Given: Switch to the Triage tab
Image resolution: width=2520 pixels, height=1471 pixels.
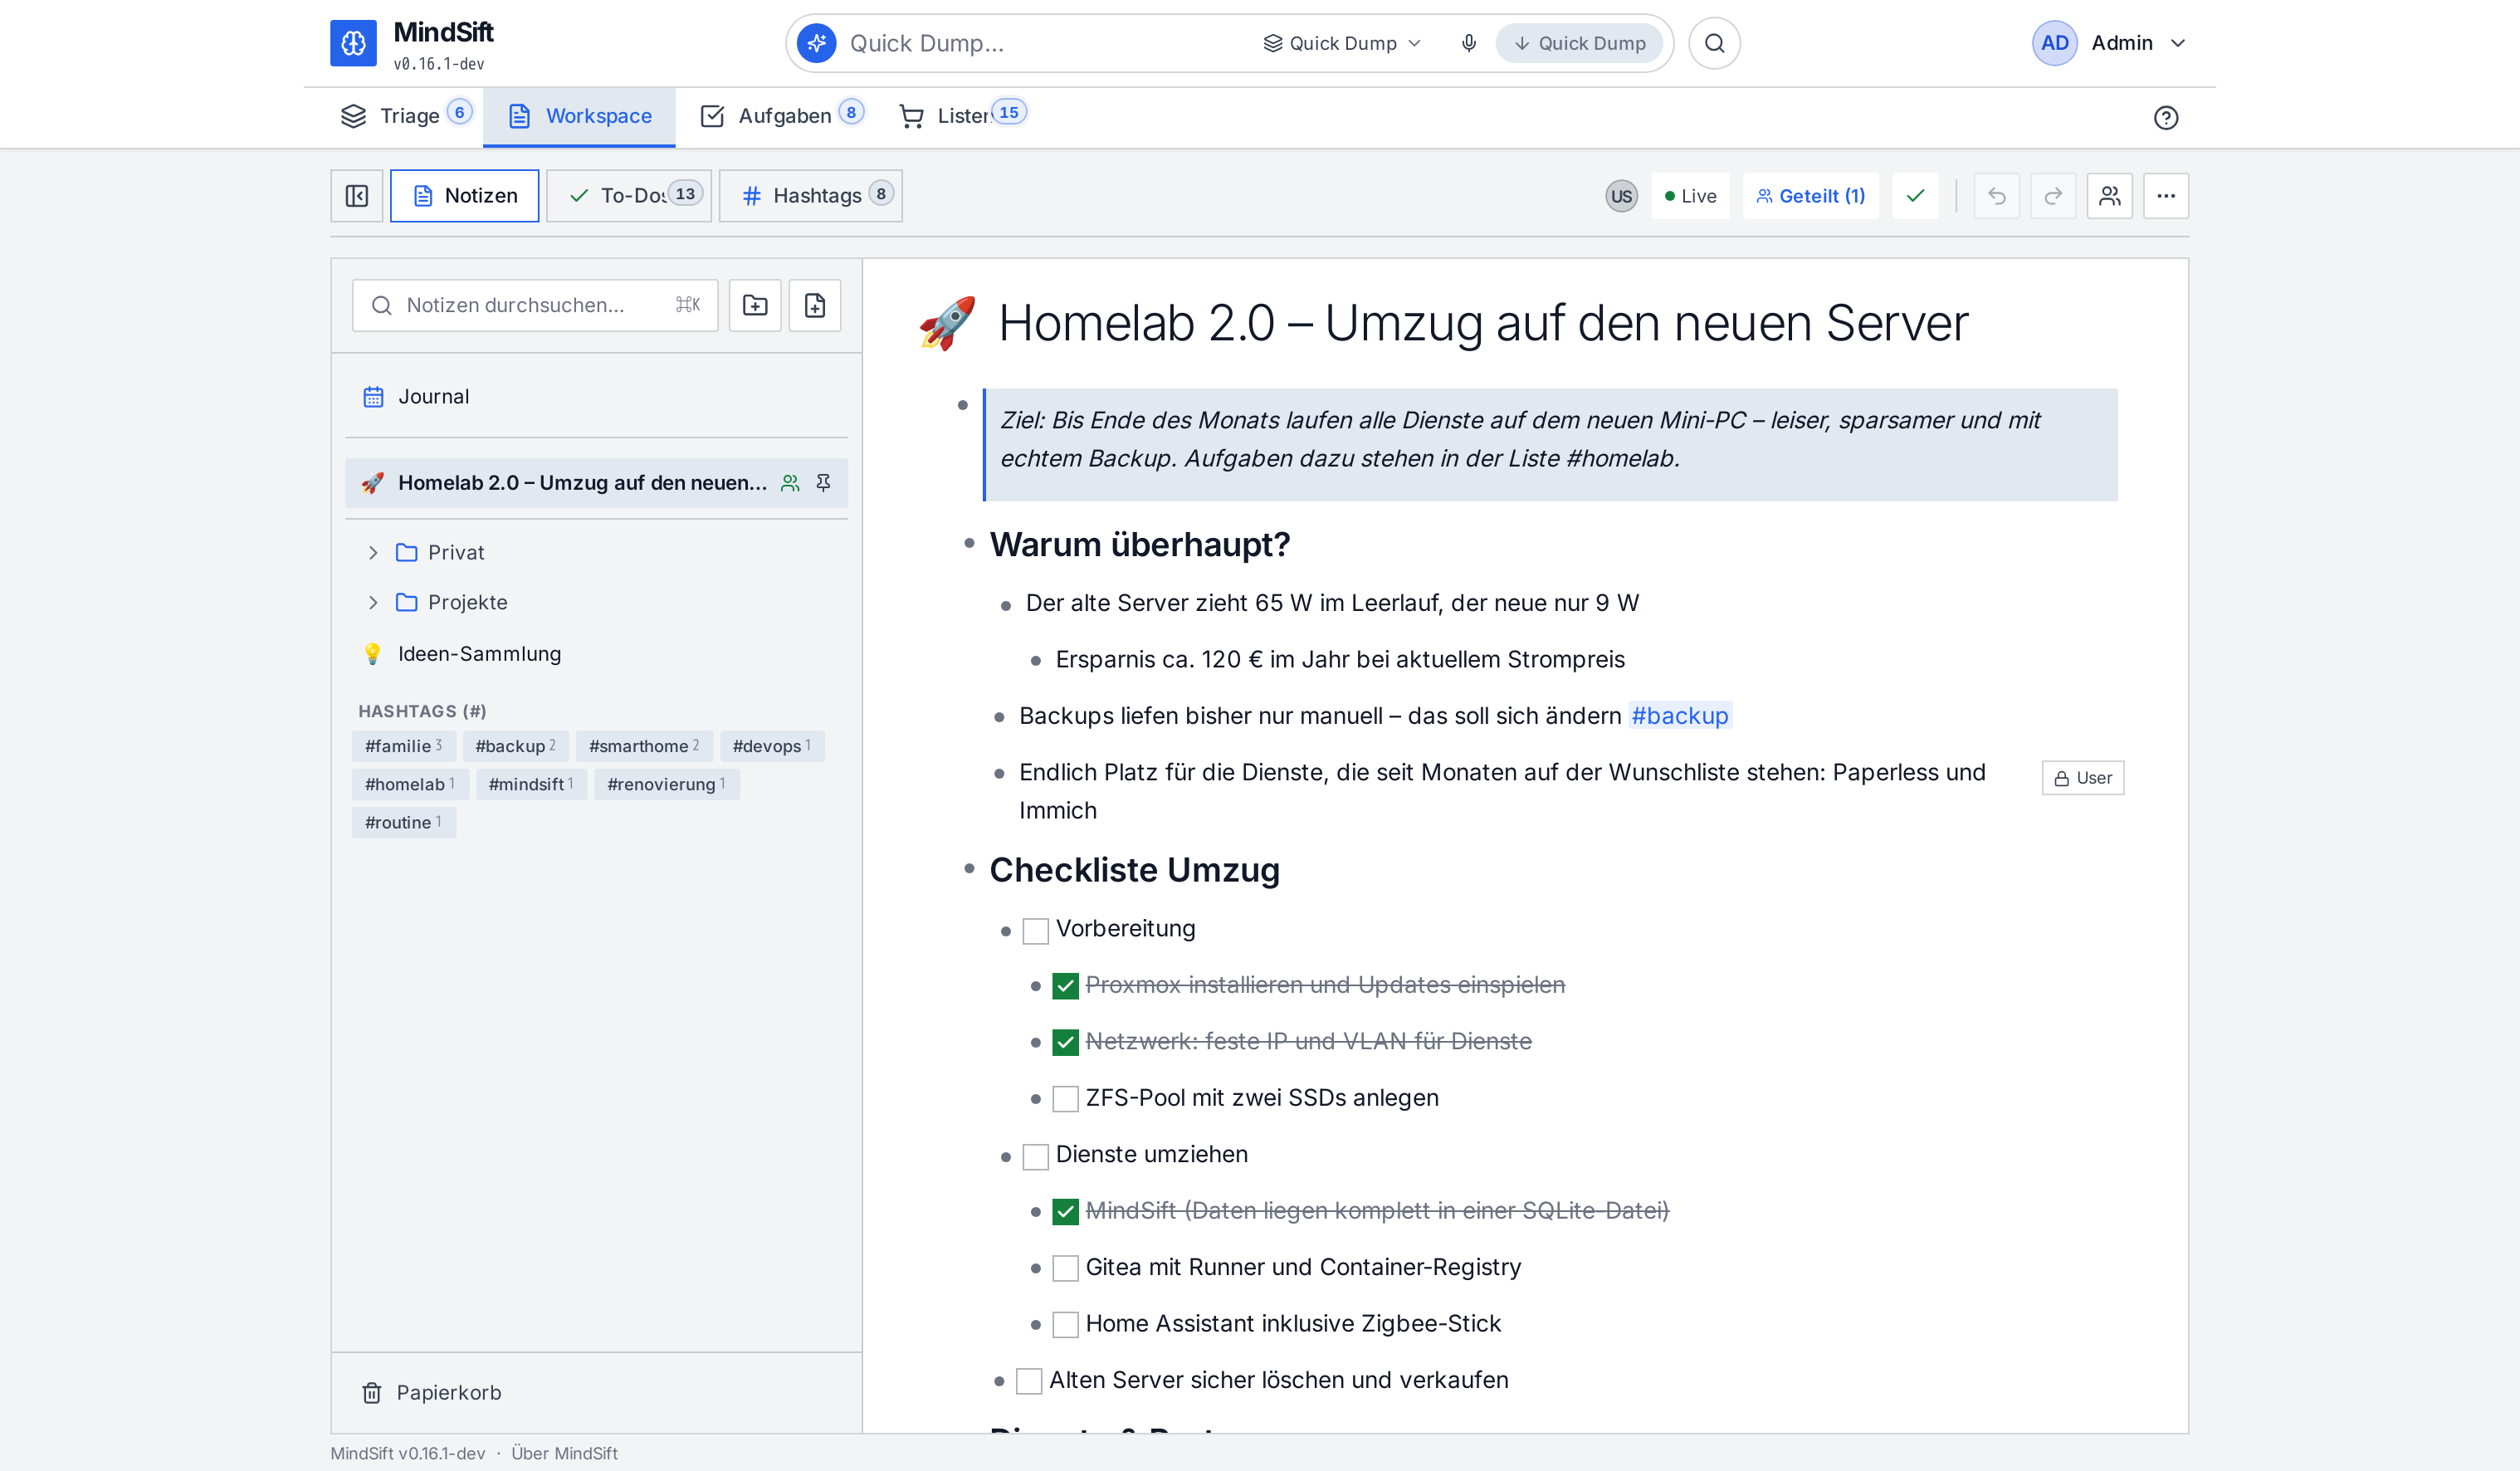Looking at the screenshot, I should click(x=405, y=116).
